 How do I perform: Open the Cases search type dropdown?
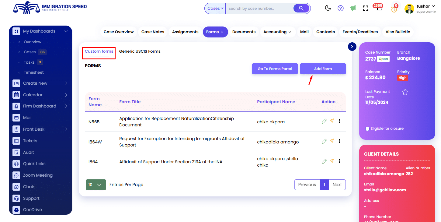215,9
